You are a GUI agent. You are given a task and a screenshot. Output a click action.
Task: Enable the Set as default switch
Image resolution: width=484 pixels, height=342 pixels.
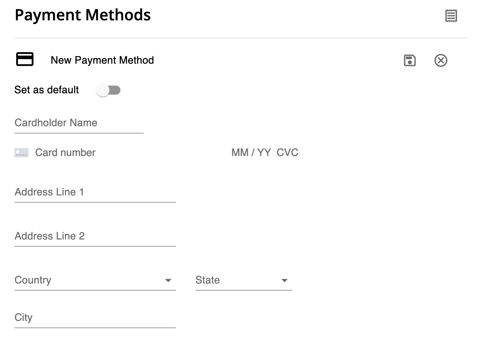coord(108,90)
